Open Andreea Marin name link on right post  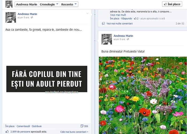pos(123,36)
